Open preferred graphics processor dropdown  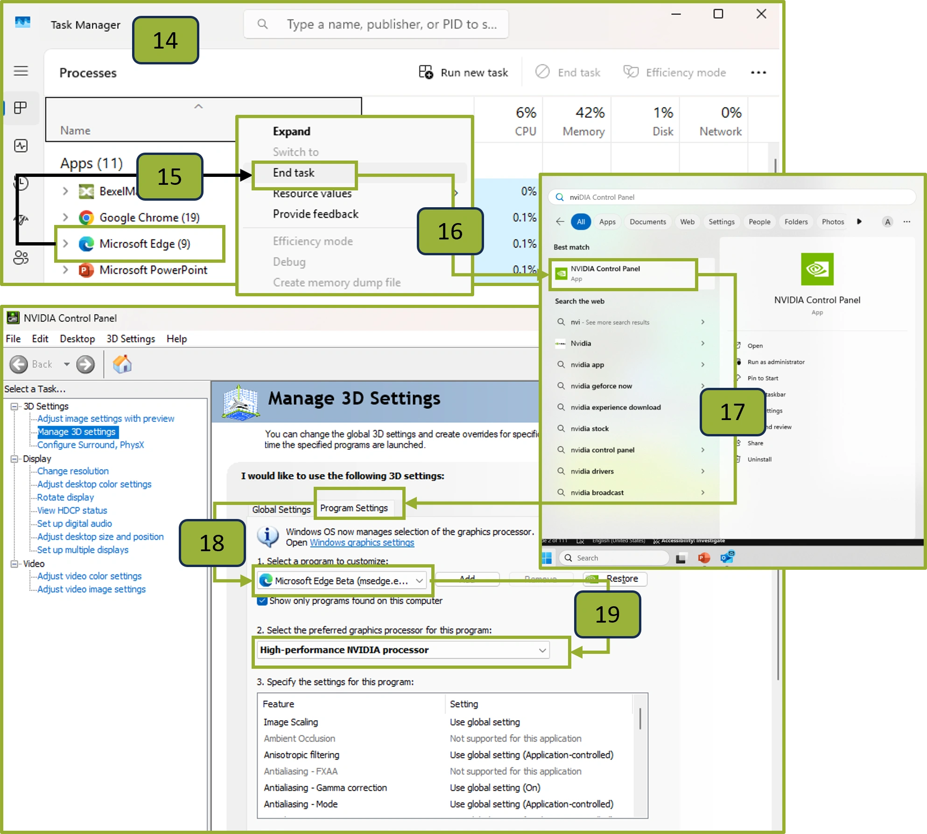403,650
